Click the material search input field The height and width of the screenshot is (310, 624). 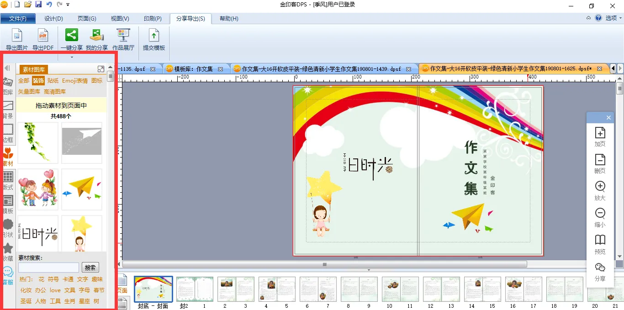click(48, 268)
